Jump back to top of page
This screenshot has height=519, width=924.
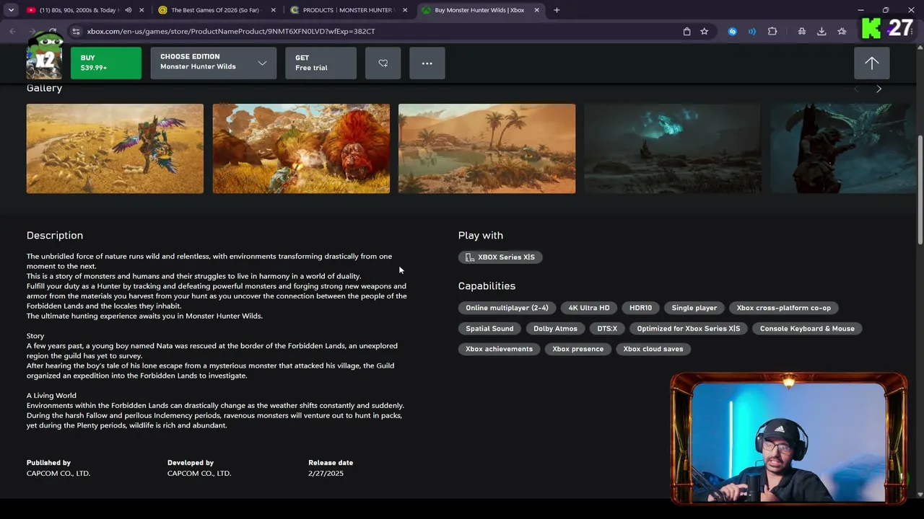tap(872, 63)
